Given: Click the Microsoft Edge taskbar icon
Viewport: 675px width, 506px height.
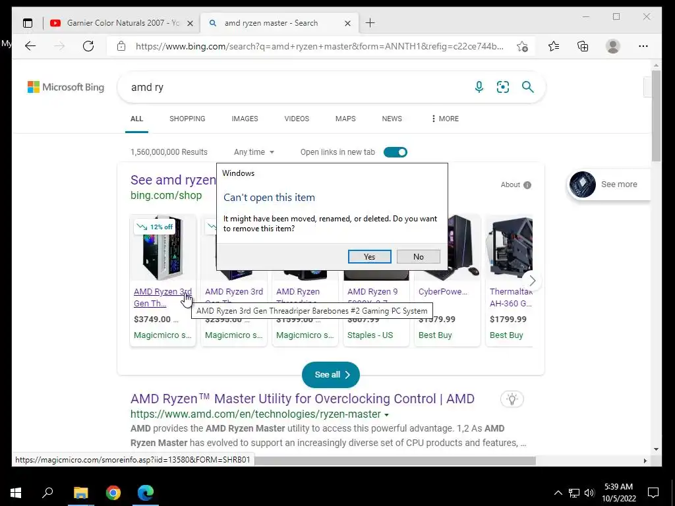Looking at the screenshot, I should point(146,493).
